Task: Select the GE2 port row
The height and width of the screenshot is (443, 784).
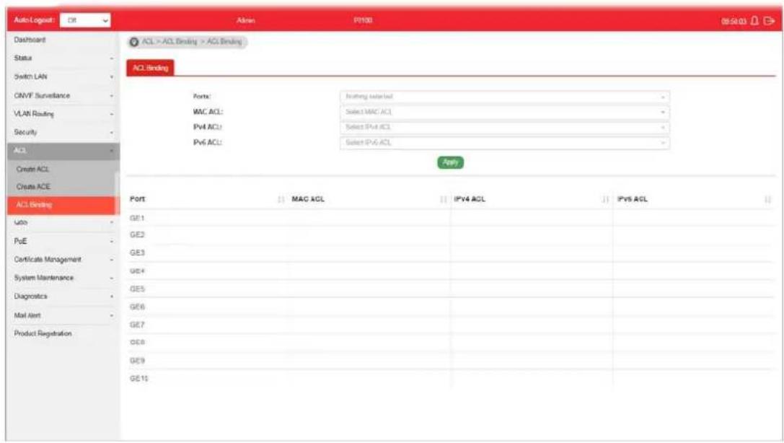Action: pos(450,235)
